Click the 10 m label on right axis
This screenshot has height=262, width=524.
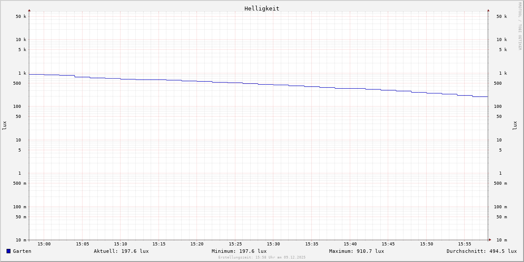tap(501, 240)
